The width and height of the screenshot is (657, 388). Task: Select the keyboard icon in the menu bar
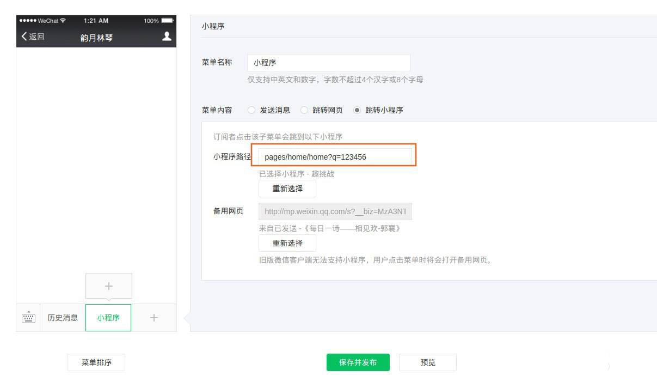tap(28, 318)
